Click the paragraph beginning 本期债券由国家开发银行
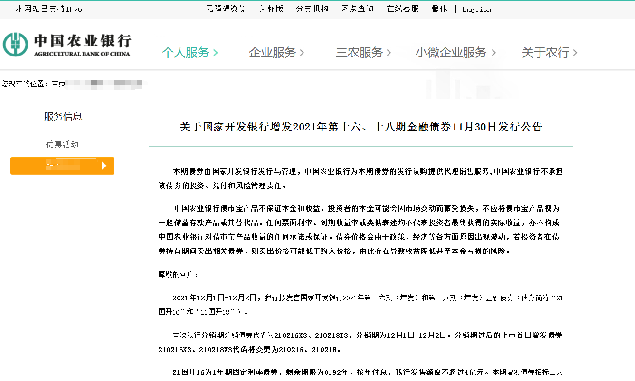The height and width of the screenshot is (381, 635). [x=360, y=179]
